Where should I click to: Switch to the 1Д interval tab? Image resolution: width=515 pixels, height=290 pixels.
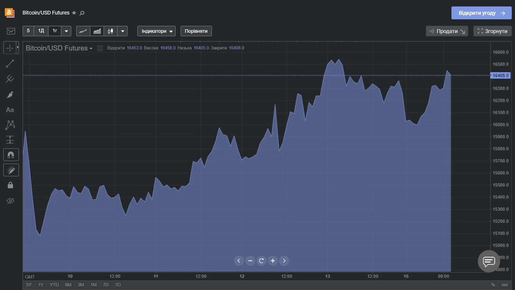pos(41,31)
